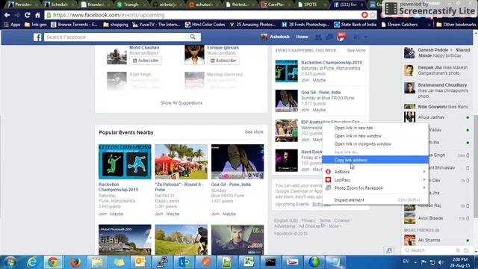Open the privacy shortcuts lock icon
The image size is (478, 269).
[x=356, y=37]
